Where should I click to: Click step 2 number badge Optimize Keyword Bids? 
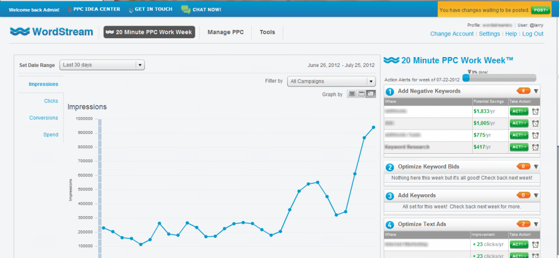(390, 167)
